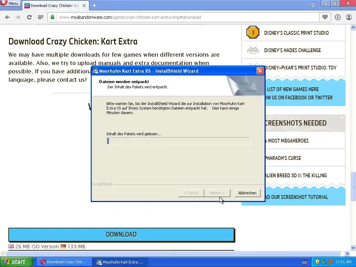Close the Download Crazy Chicken tab

click(x=84, y=6)
